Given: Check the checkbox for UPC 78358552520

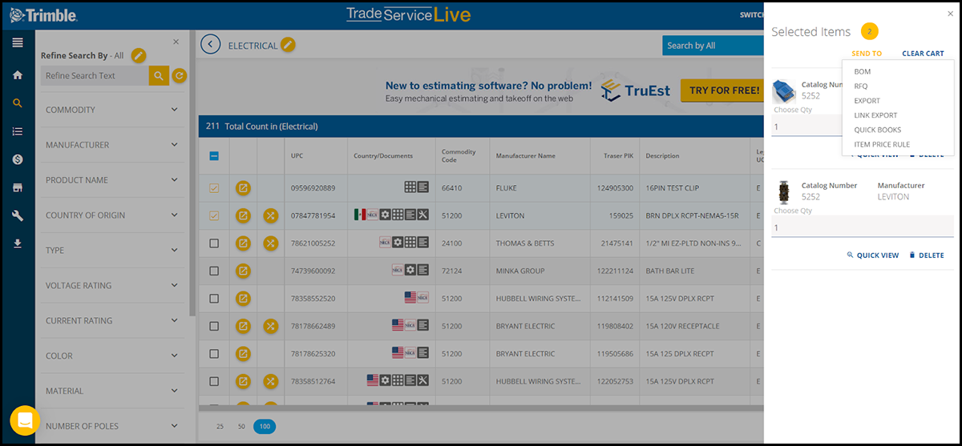Looking at the screenshot, I should click(x=214, y=299).
